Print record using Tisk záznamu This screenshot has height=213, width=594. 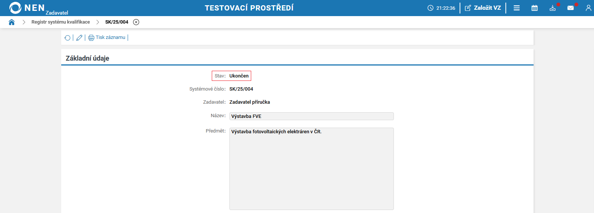[107, 37]
